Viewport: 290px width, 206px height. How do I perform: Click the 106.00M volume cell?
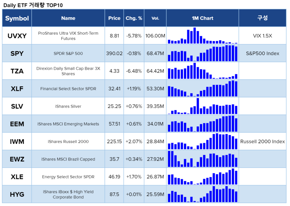click(x=155, y=36)
